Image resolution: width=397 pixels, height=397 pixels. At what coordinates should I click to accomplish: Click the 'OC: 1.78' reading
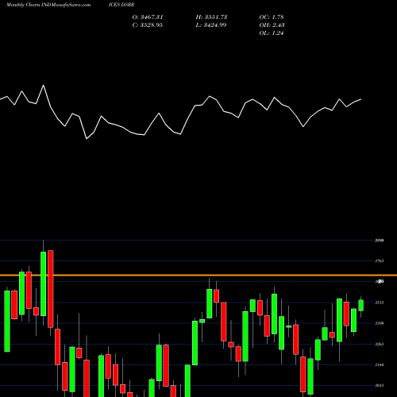pyautogui.click(x=272, y=17)
